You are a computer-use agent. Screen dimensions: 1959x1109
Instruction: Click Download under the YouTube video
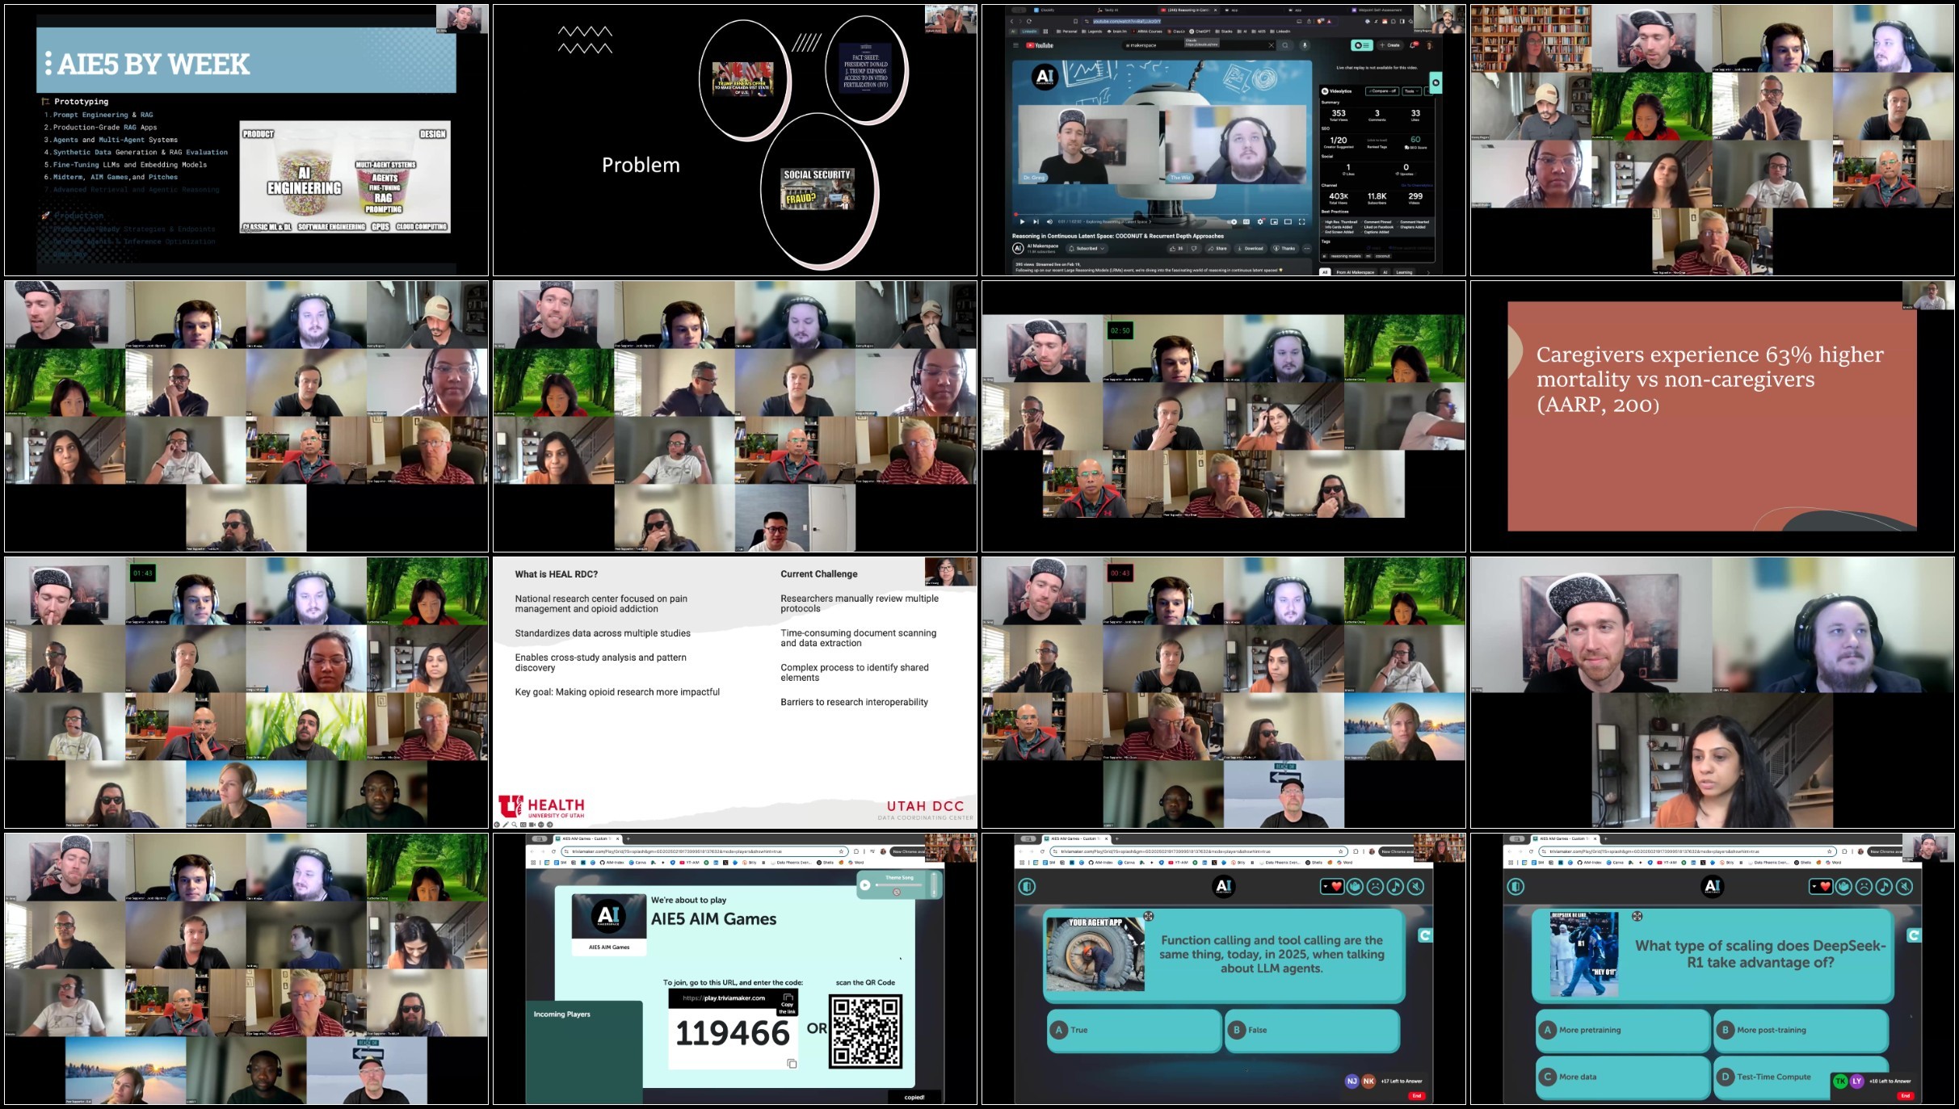click(x=1251, y=249)
